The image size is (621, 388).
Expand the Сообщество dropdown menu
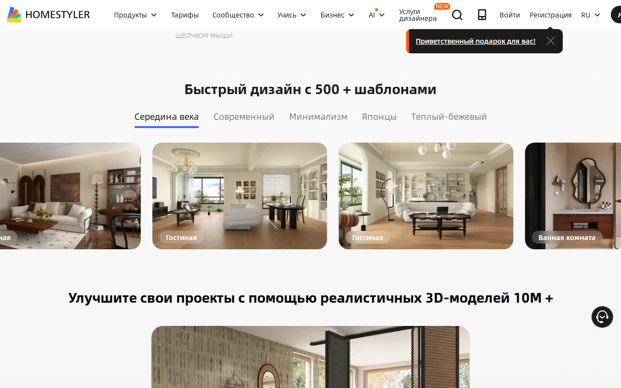click(238, 15)
